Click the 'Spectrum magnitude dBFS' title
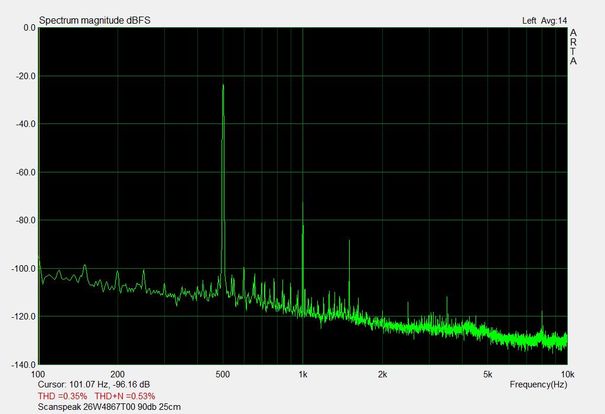605x414 pixels. point(95,21)
